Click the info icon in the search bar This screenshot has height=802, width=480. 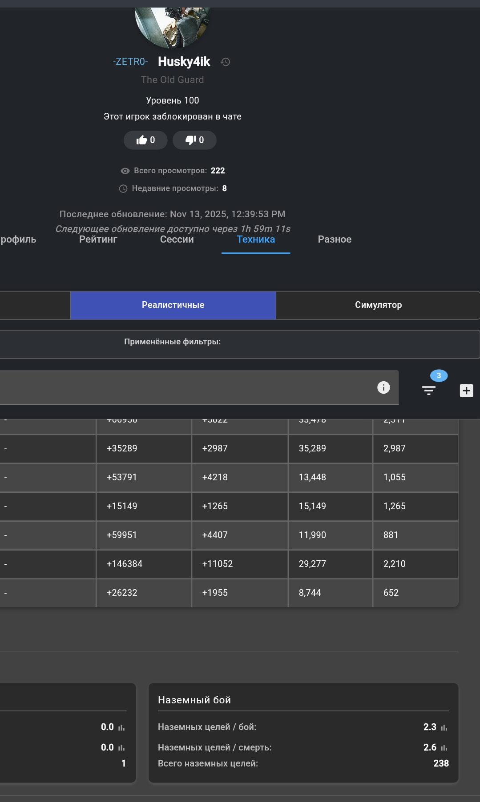(383, 387)
